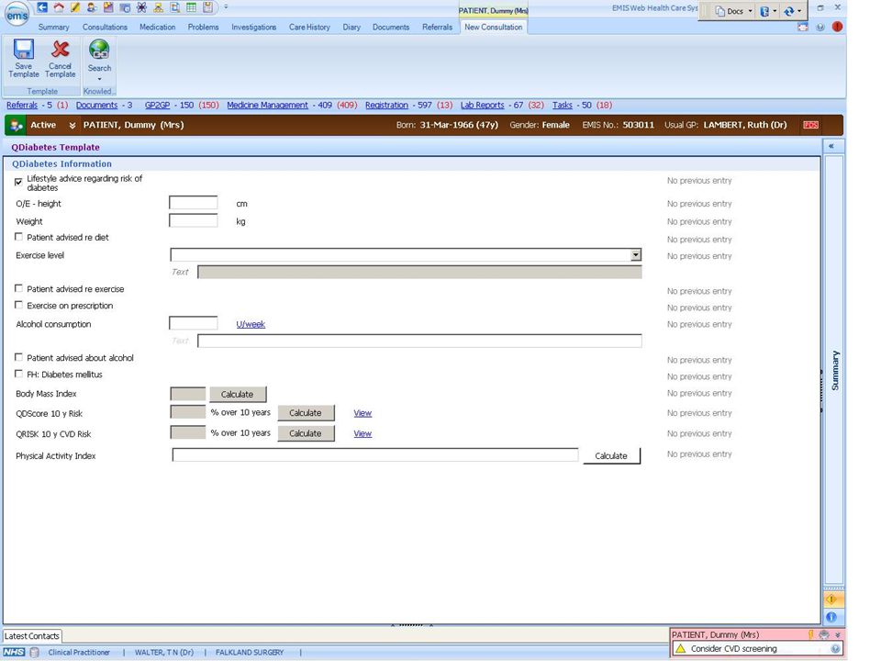Calculate the Body Mass Index
The height and width of the screenshot is (661, 881).
[238, 394]
